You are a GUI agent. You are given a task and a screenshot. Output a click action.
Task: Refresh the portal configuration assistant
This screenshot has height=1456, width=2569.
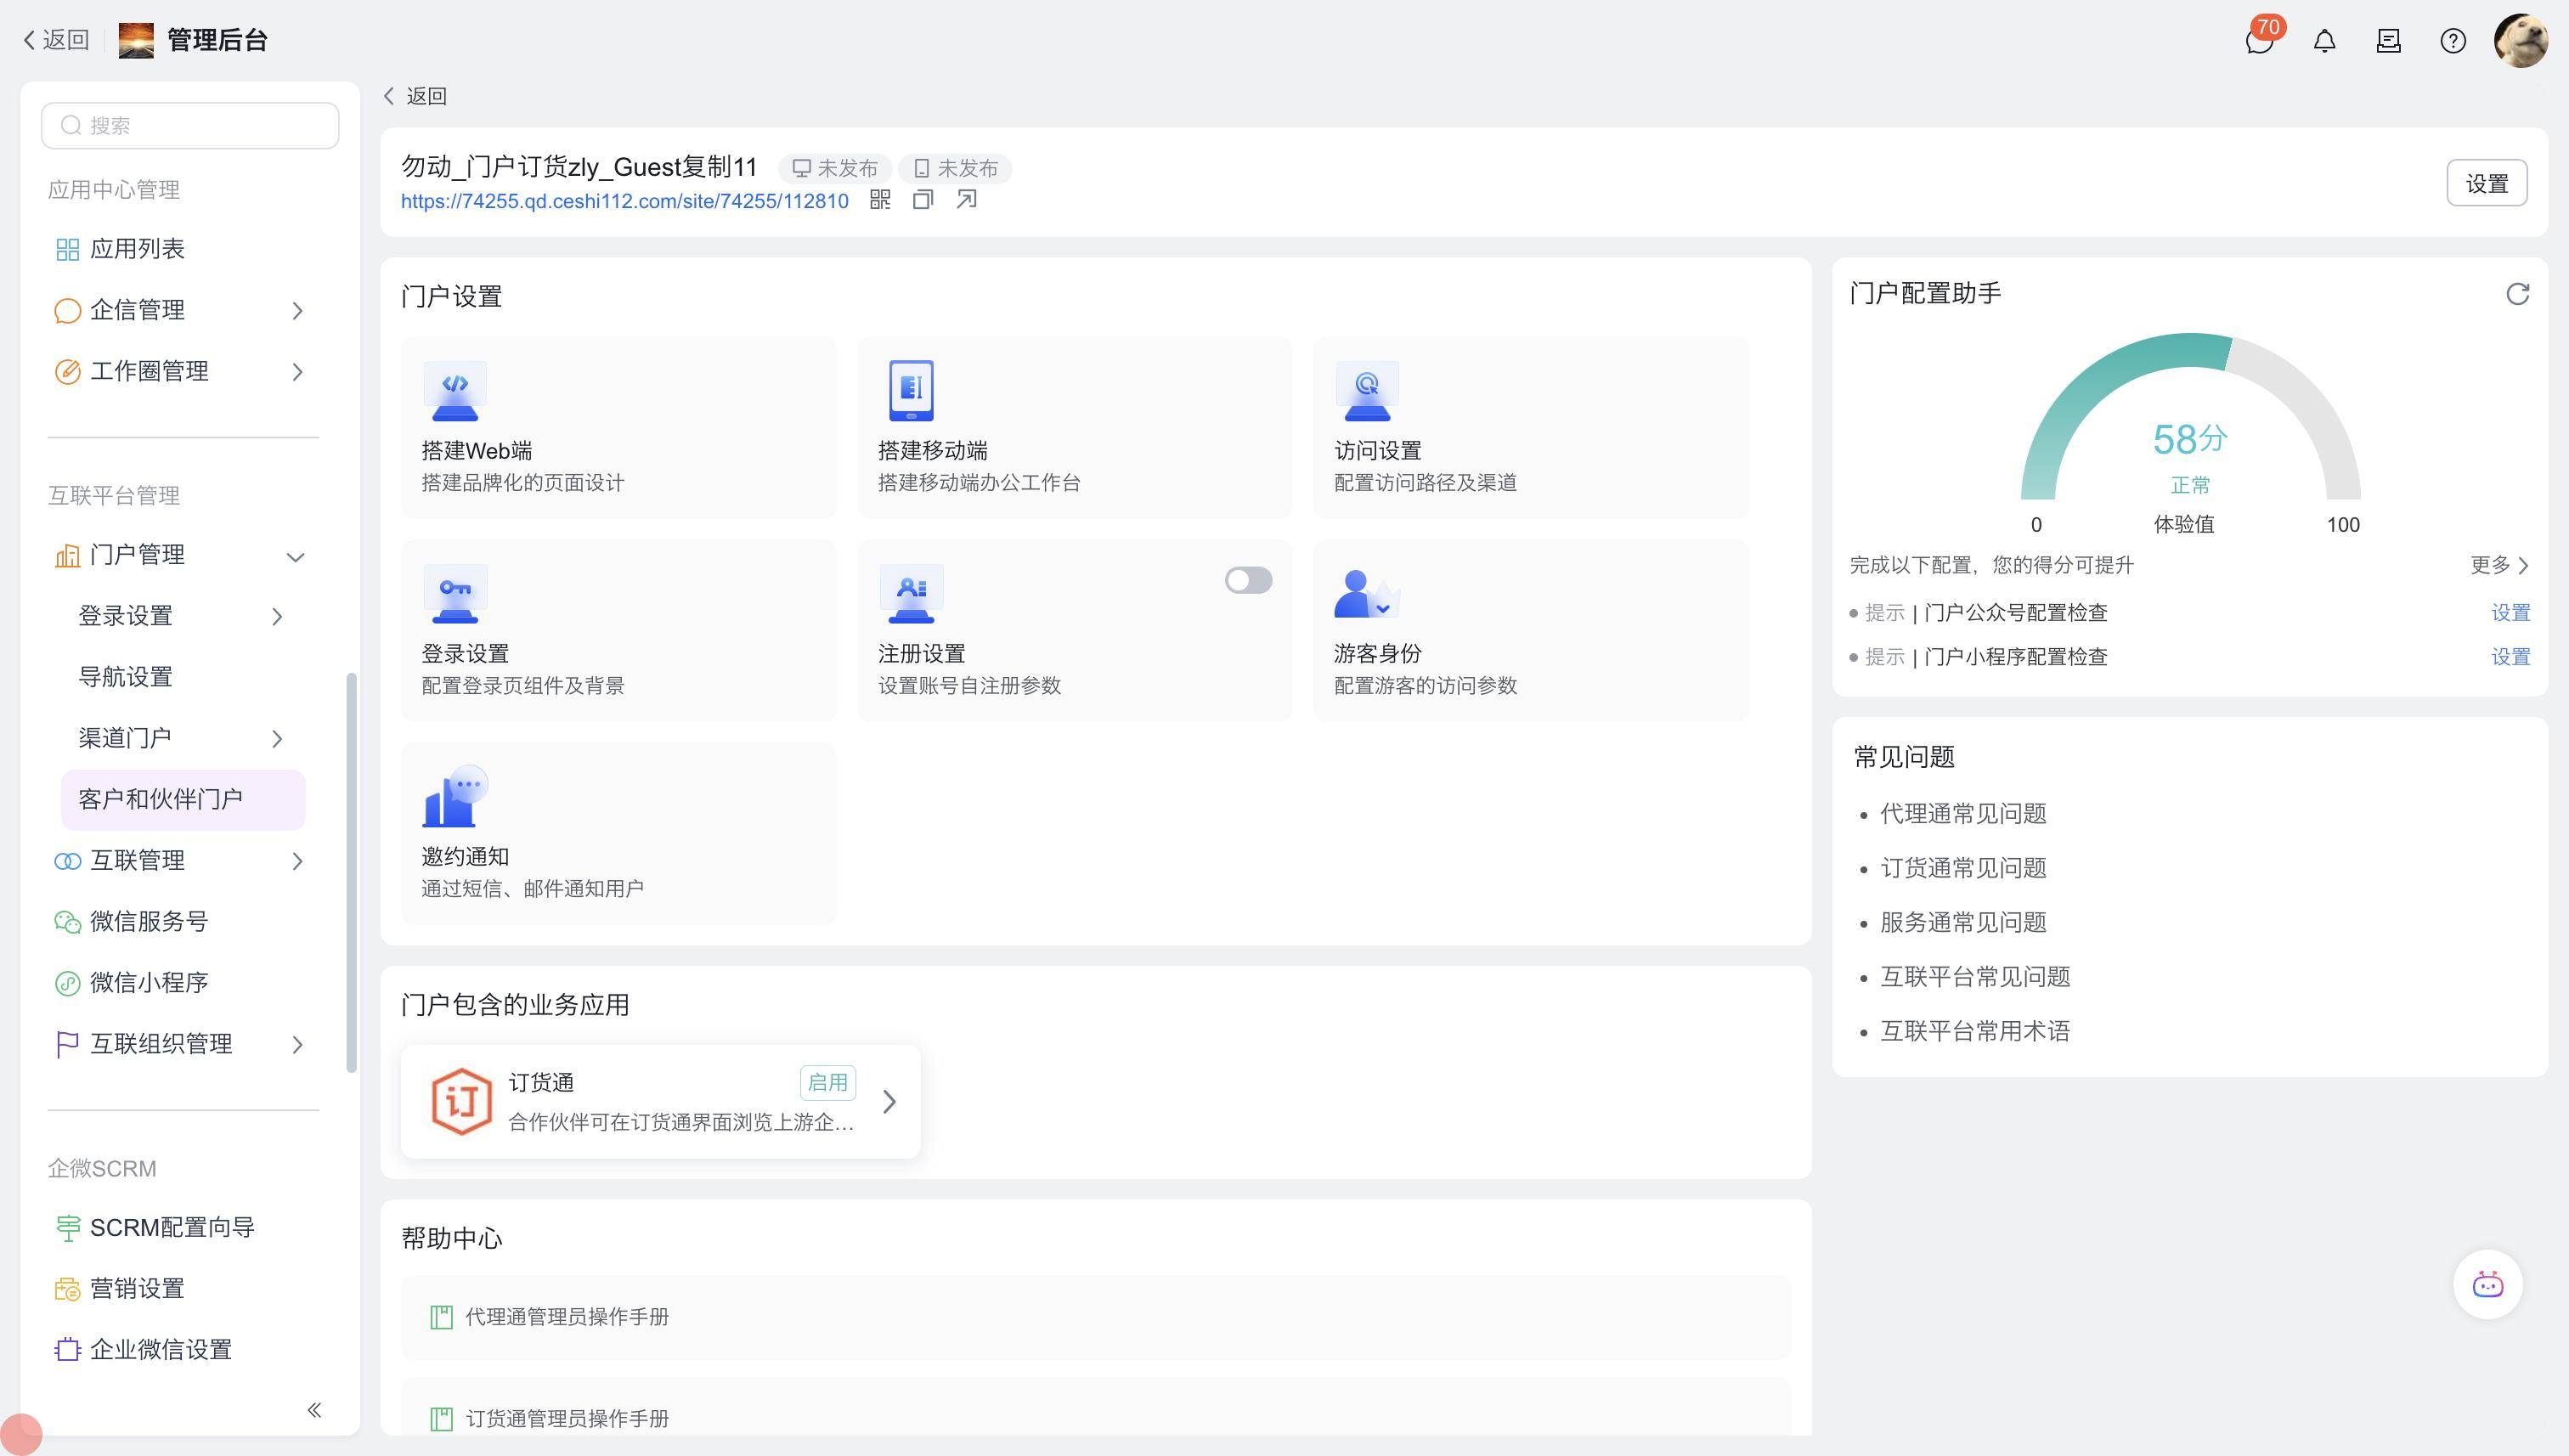(2517, 294)
